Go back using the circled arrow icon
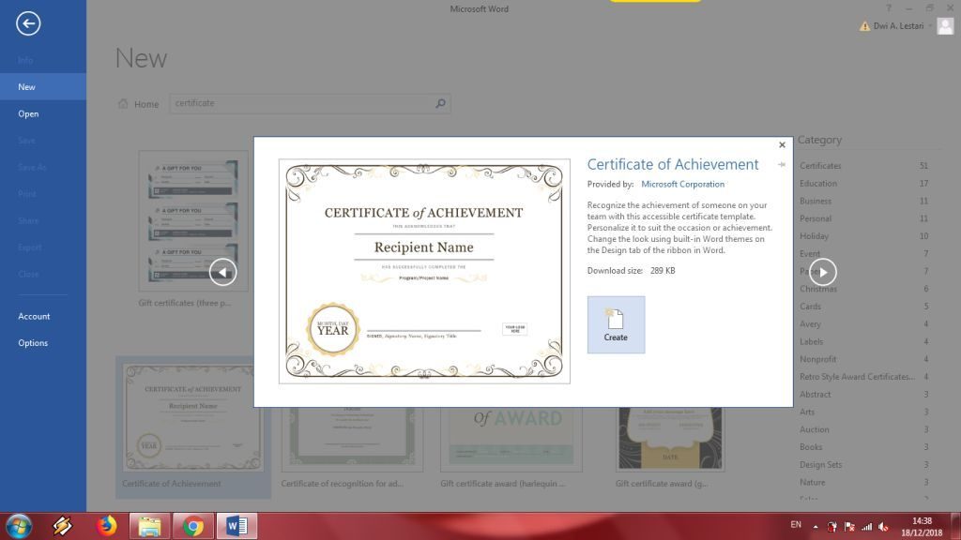Screen dimensions: 961x540 coord(28,23)
